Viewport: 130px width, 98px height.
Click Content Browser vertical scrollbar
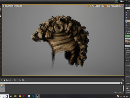pyautogui.click(x=123, y=88)
